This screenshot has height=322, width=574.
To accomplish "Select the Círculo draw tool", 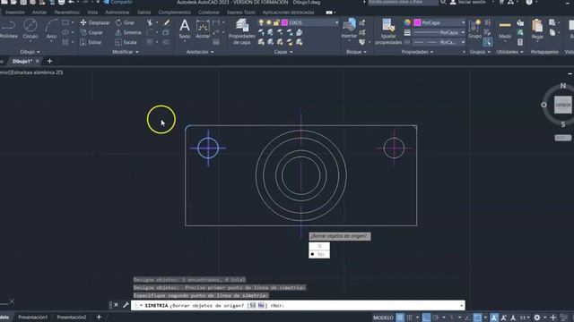I will [30, 30].
